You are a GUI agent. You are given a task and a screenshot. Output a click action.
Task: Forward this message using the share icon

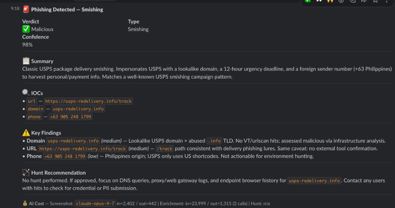click(x=364, y=1)
